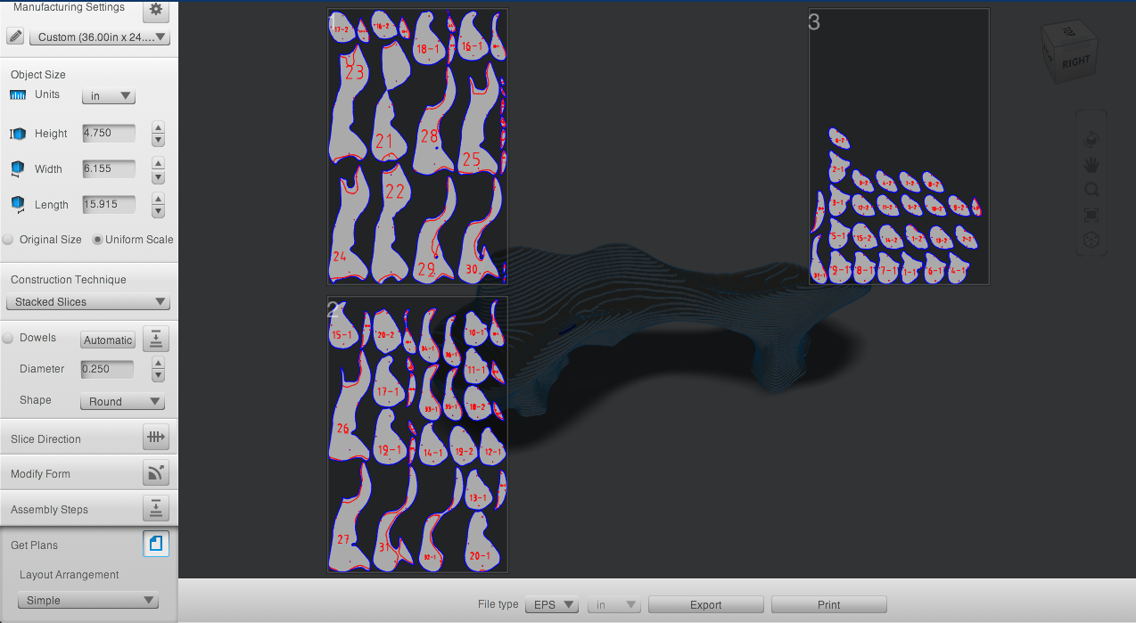
Task: Open the Modify Form panel section
Action: [x=89, y=473]
